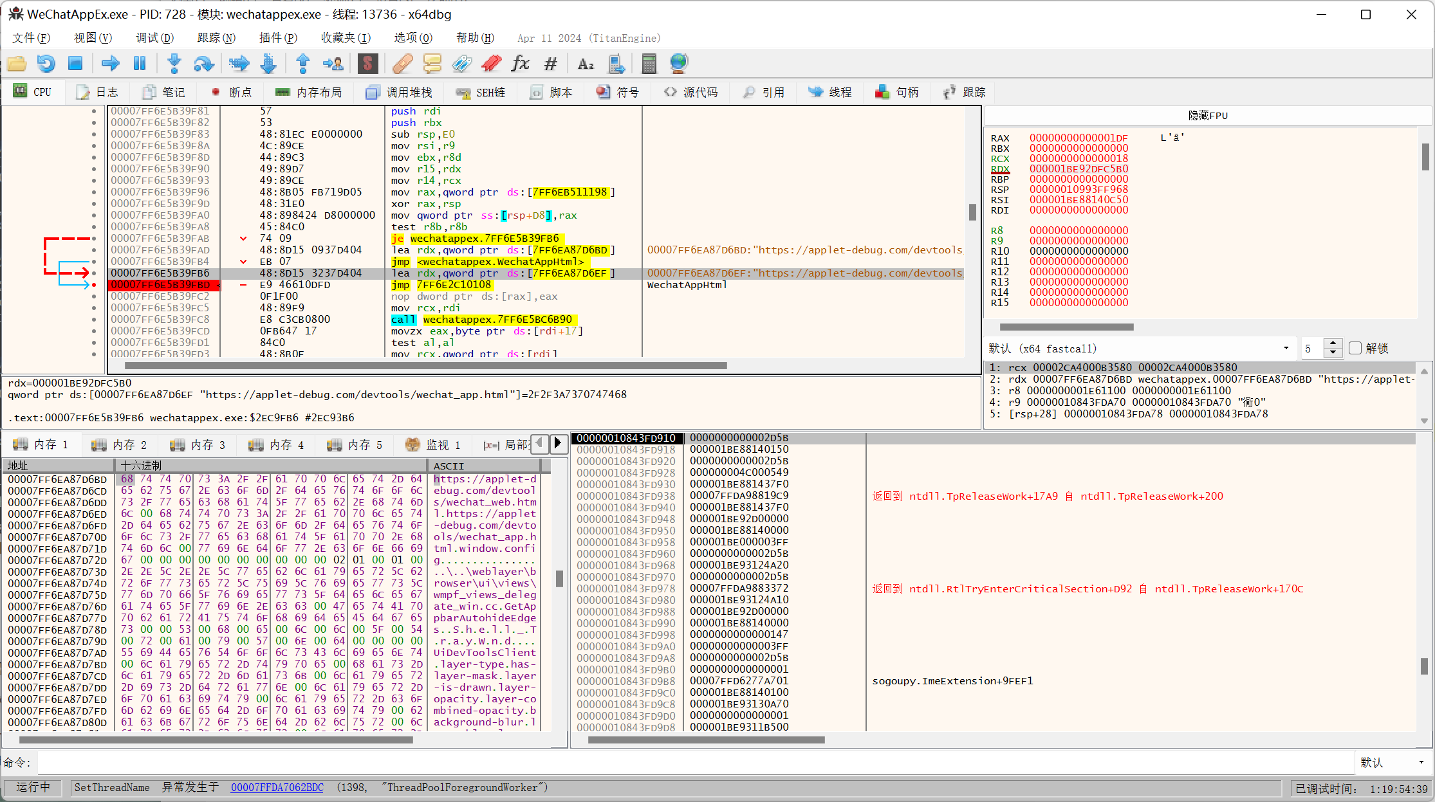
Task: Click the calculator icon
Action: tap(649, 64)
